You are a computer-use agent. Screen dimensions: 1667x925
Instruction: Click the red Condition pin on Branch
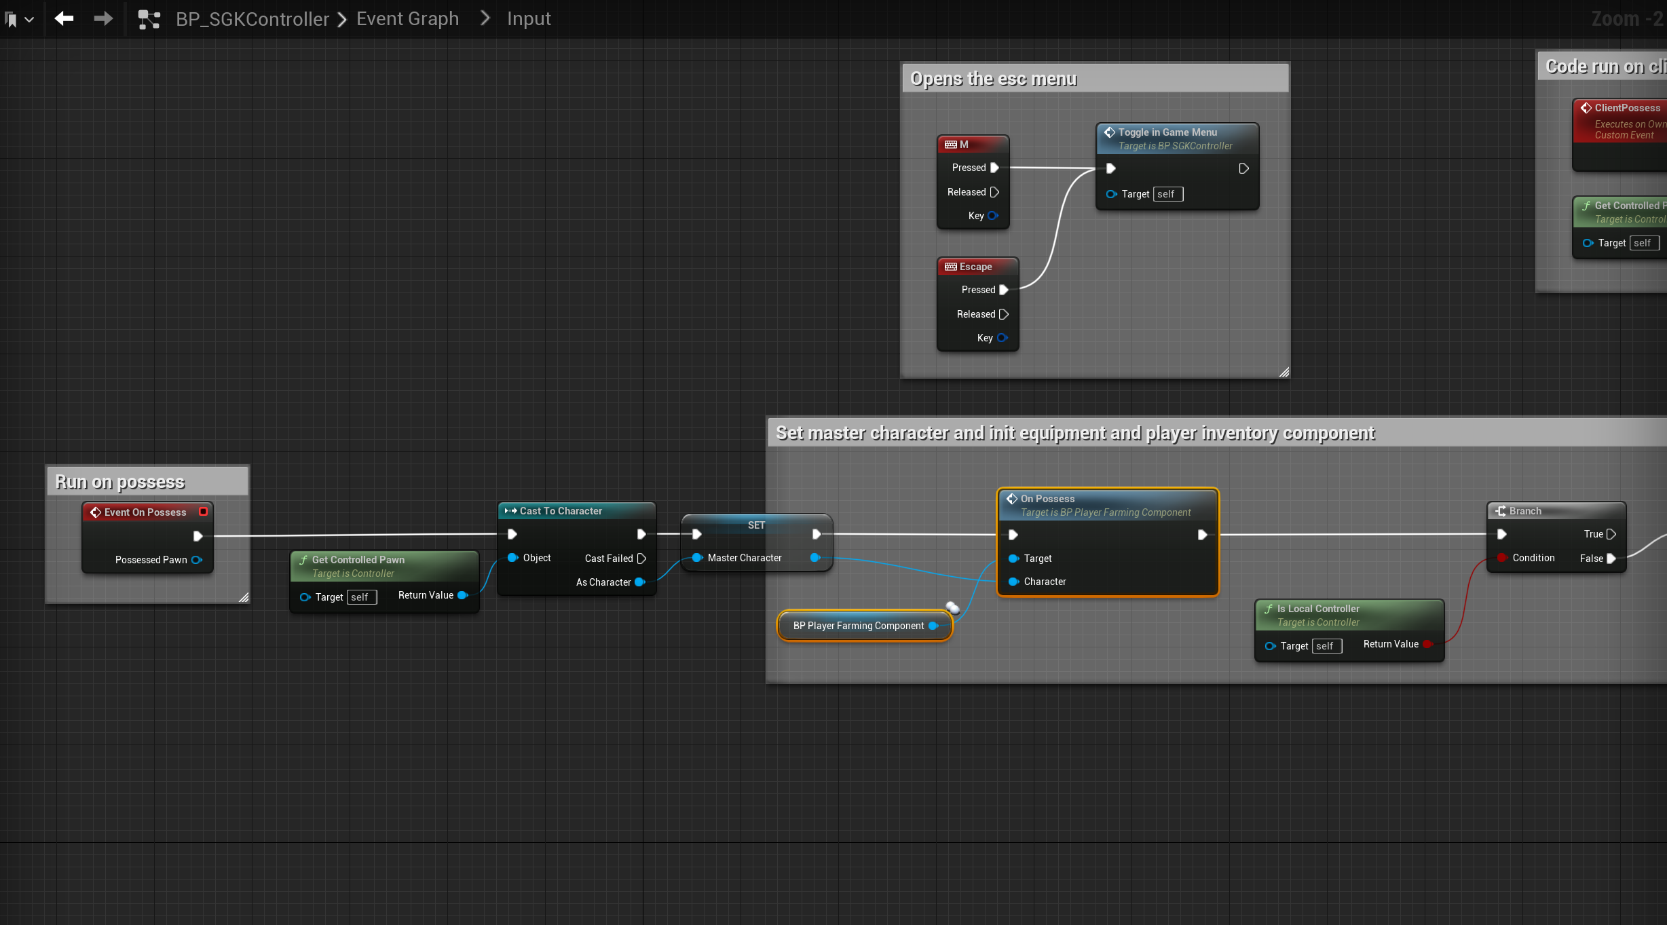[1501, 558]
